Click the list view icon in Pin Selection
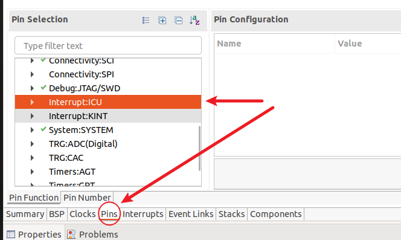Viewport: 401px width, 240px height. (146, 20)
